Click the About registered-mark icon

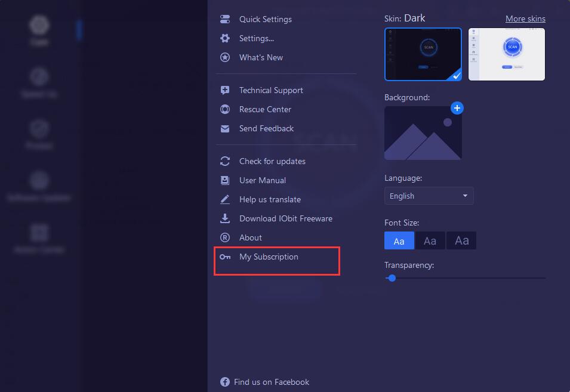click(x=225, y=237)
